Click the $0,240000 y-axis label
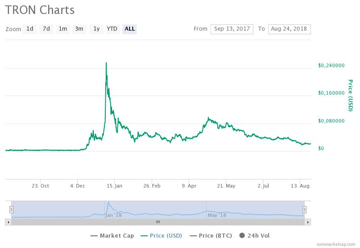 point(331,65)
